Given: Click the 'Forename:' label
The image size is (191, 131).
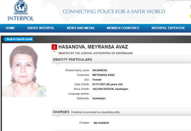Looking at the screenshot, I should tap(83, 75).
